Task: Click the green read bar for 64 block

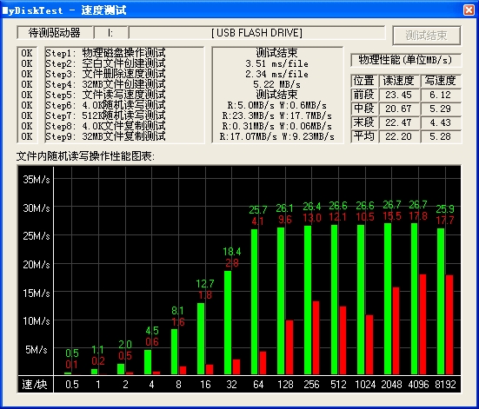Action: point(254,301)
